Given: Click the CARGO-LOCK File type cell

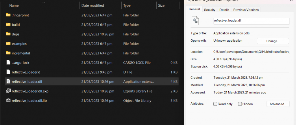Looking at the screenshot, I should point(137,63).
